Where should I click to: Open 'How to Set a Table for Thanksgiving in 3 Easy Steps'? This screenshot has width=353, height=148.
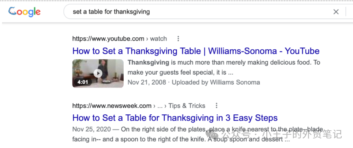click(175, 118)
